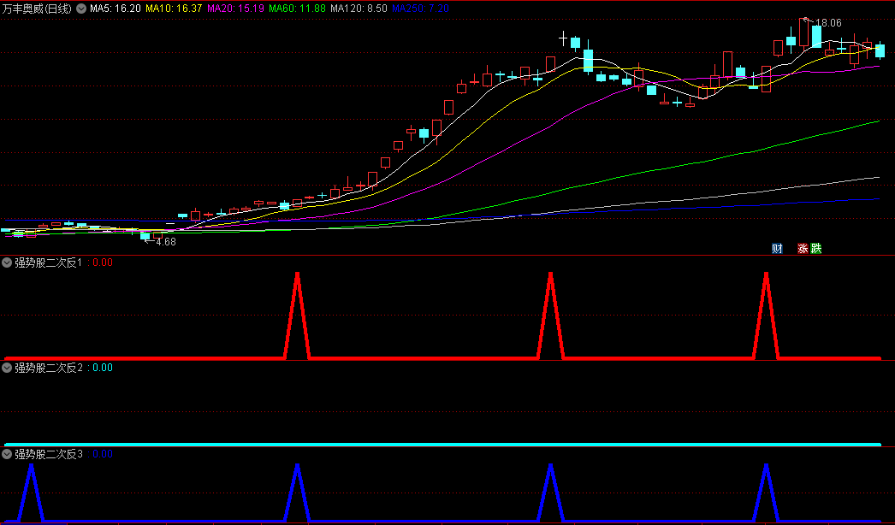This screenshot has height=525, width=895.
Task: Expand the 强势股二次反1 indicator menu
Action: tap(7, 262)
